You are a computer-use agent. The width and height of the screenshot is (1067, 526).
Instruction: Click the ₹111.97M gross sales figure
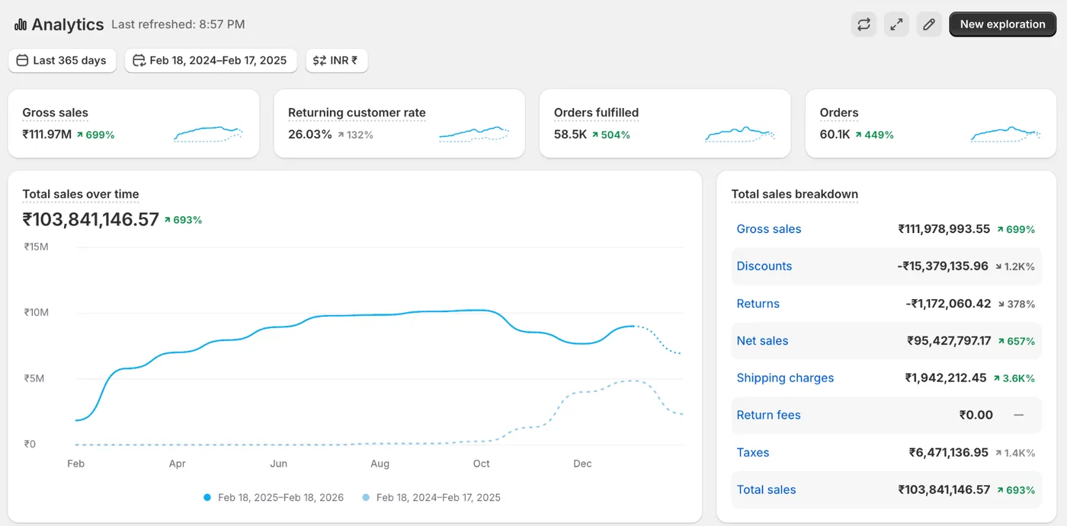[x=47, y=135]
